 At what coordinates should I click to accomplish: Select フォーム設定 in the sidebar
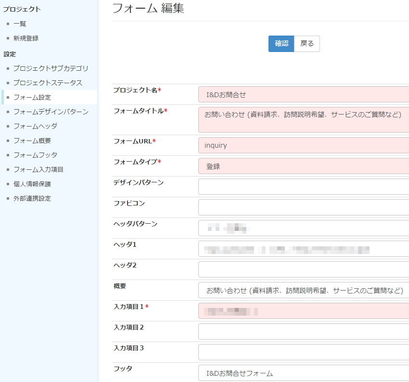pos(32,97)
